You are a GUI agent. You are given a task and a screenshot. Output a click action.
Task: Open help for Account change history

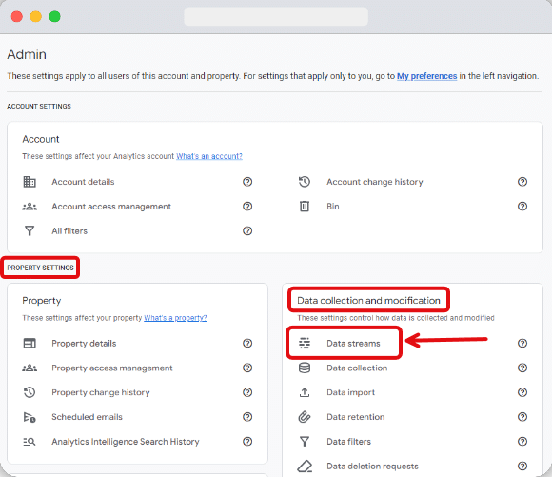coord(522,182)
